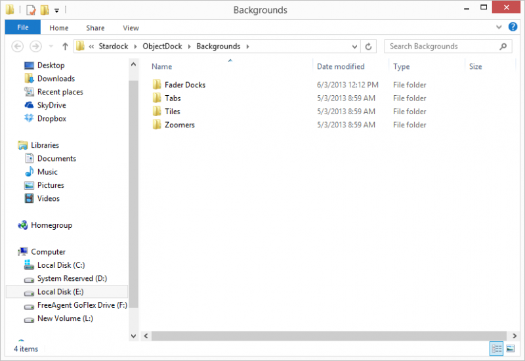Open Customize Quick Access Toolbar dropdown
Screen dimensions: 525x361
(x=57, y=11)
